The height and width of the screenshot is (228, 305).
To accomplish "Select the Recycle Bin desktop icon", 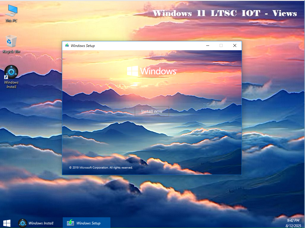I will coord(11,44).
